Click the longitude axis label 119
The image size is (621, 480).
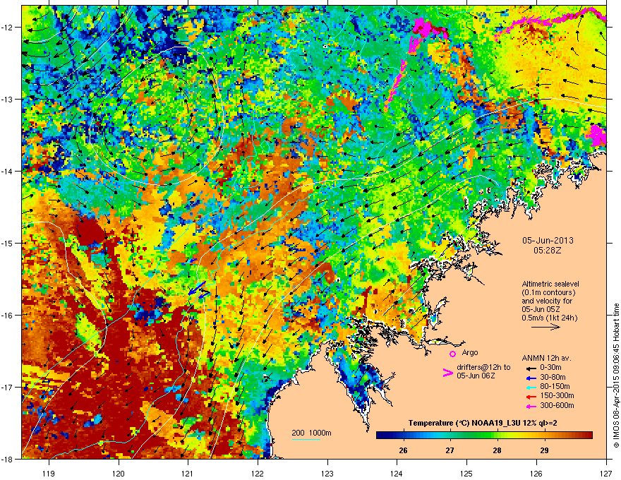pyautogui.click(x=49, y=473)
